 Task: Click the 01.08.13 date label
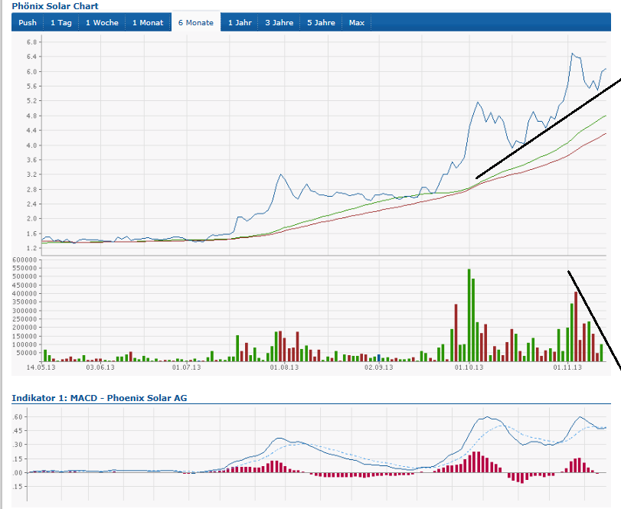pos(284,367)
